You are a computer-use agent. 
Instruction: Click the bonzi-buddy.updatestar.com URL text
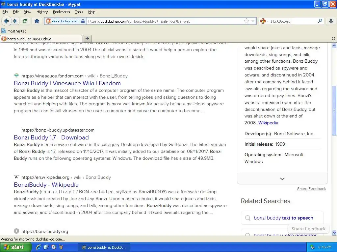click(58, 130)
